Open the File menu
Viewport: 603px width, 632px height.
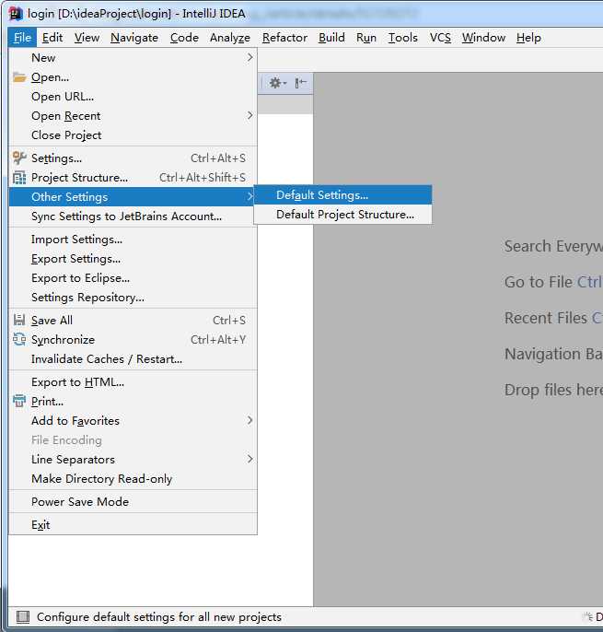22,38
